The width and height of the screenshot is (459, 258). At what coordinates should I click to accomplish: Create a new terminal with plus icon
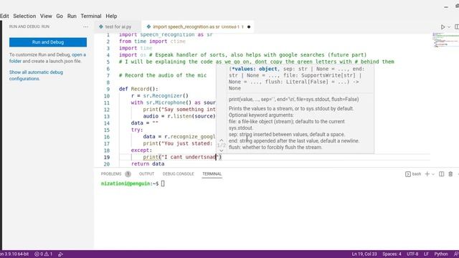(427, 174)
